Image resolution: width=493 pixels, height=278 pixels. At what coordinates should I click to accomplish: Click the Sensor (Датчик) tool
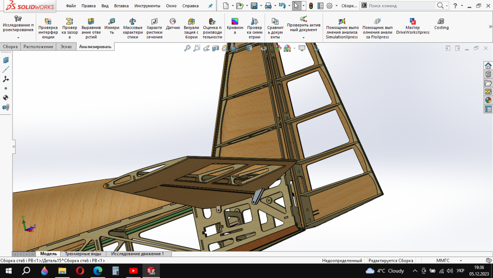point(173,25)
